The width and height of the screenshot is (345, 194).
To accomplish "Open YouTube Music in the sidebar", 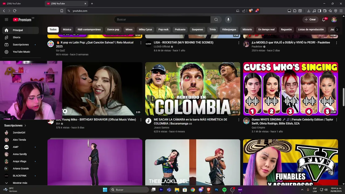I will pyautogui.click(x=20, y=52).
